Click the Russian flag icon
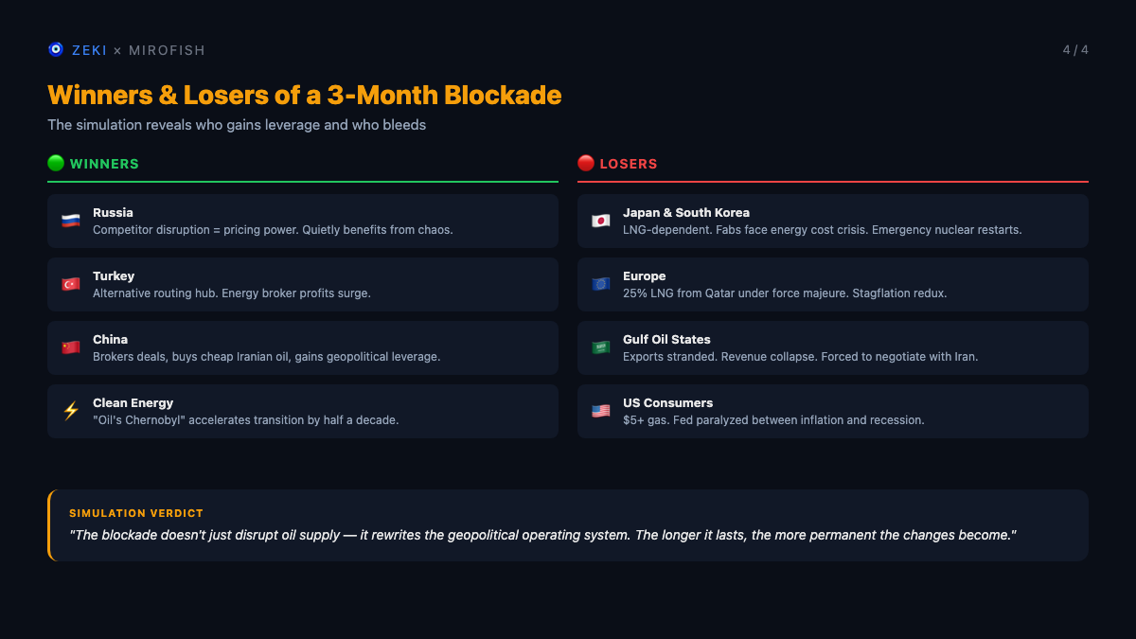1136x639 pixels. (71, 221)
